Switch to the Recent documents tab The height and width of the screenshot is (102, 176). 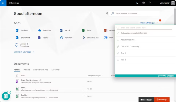(17, 70)
